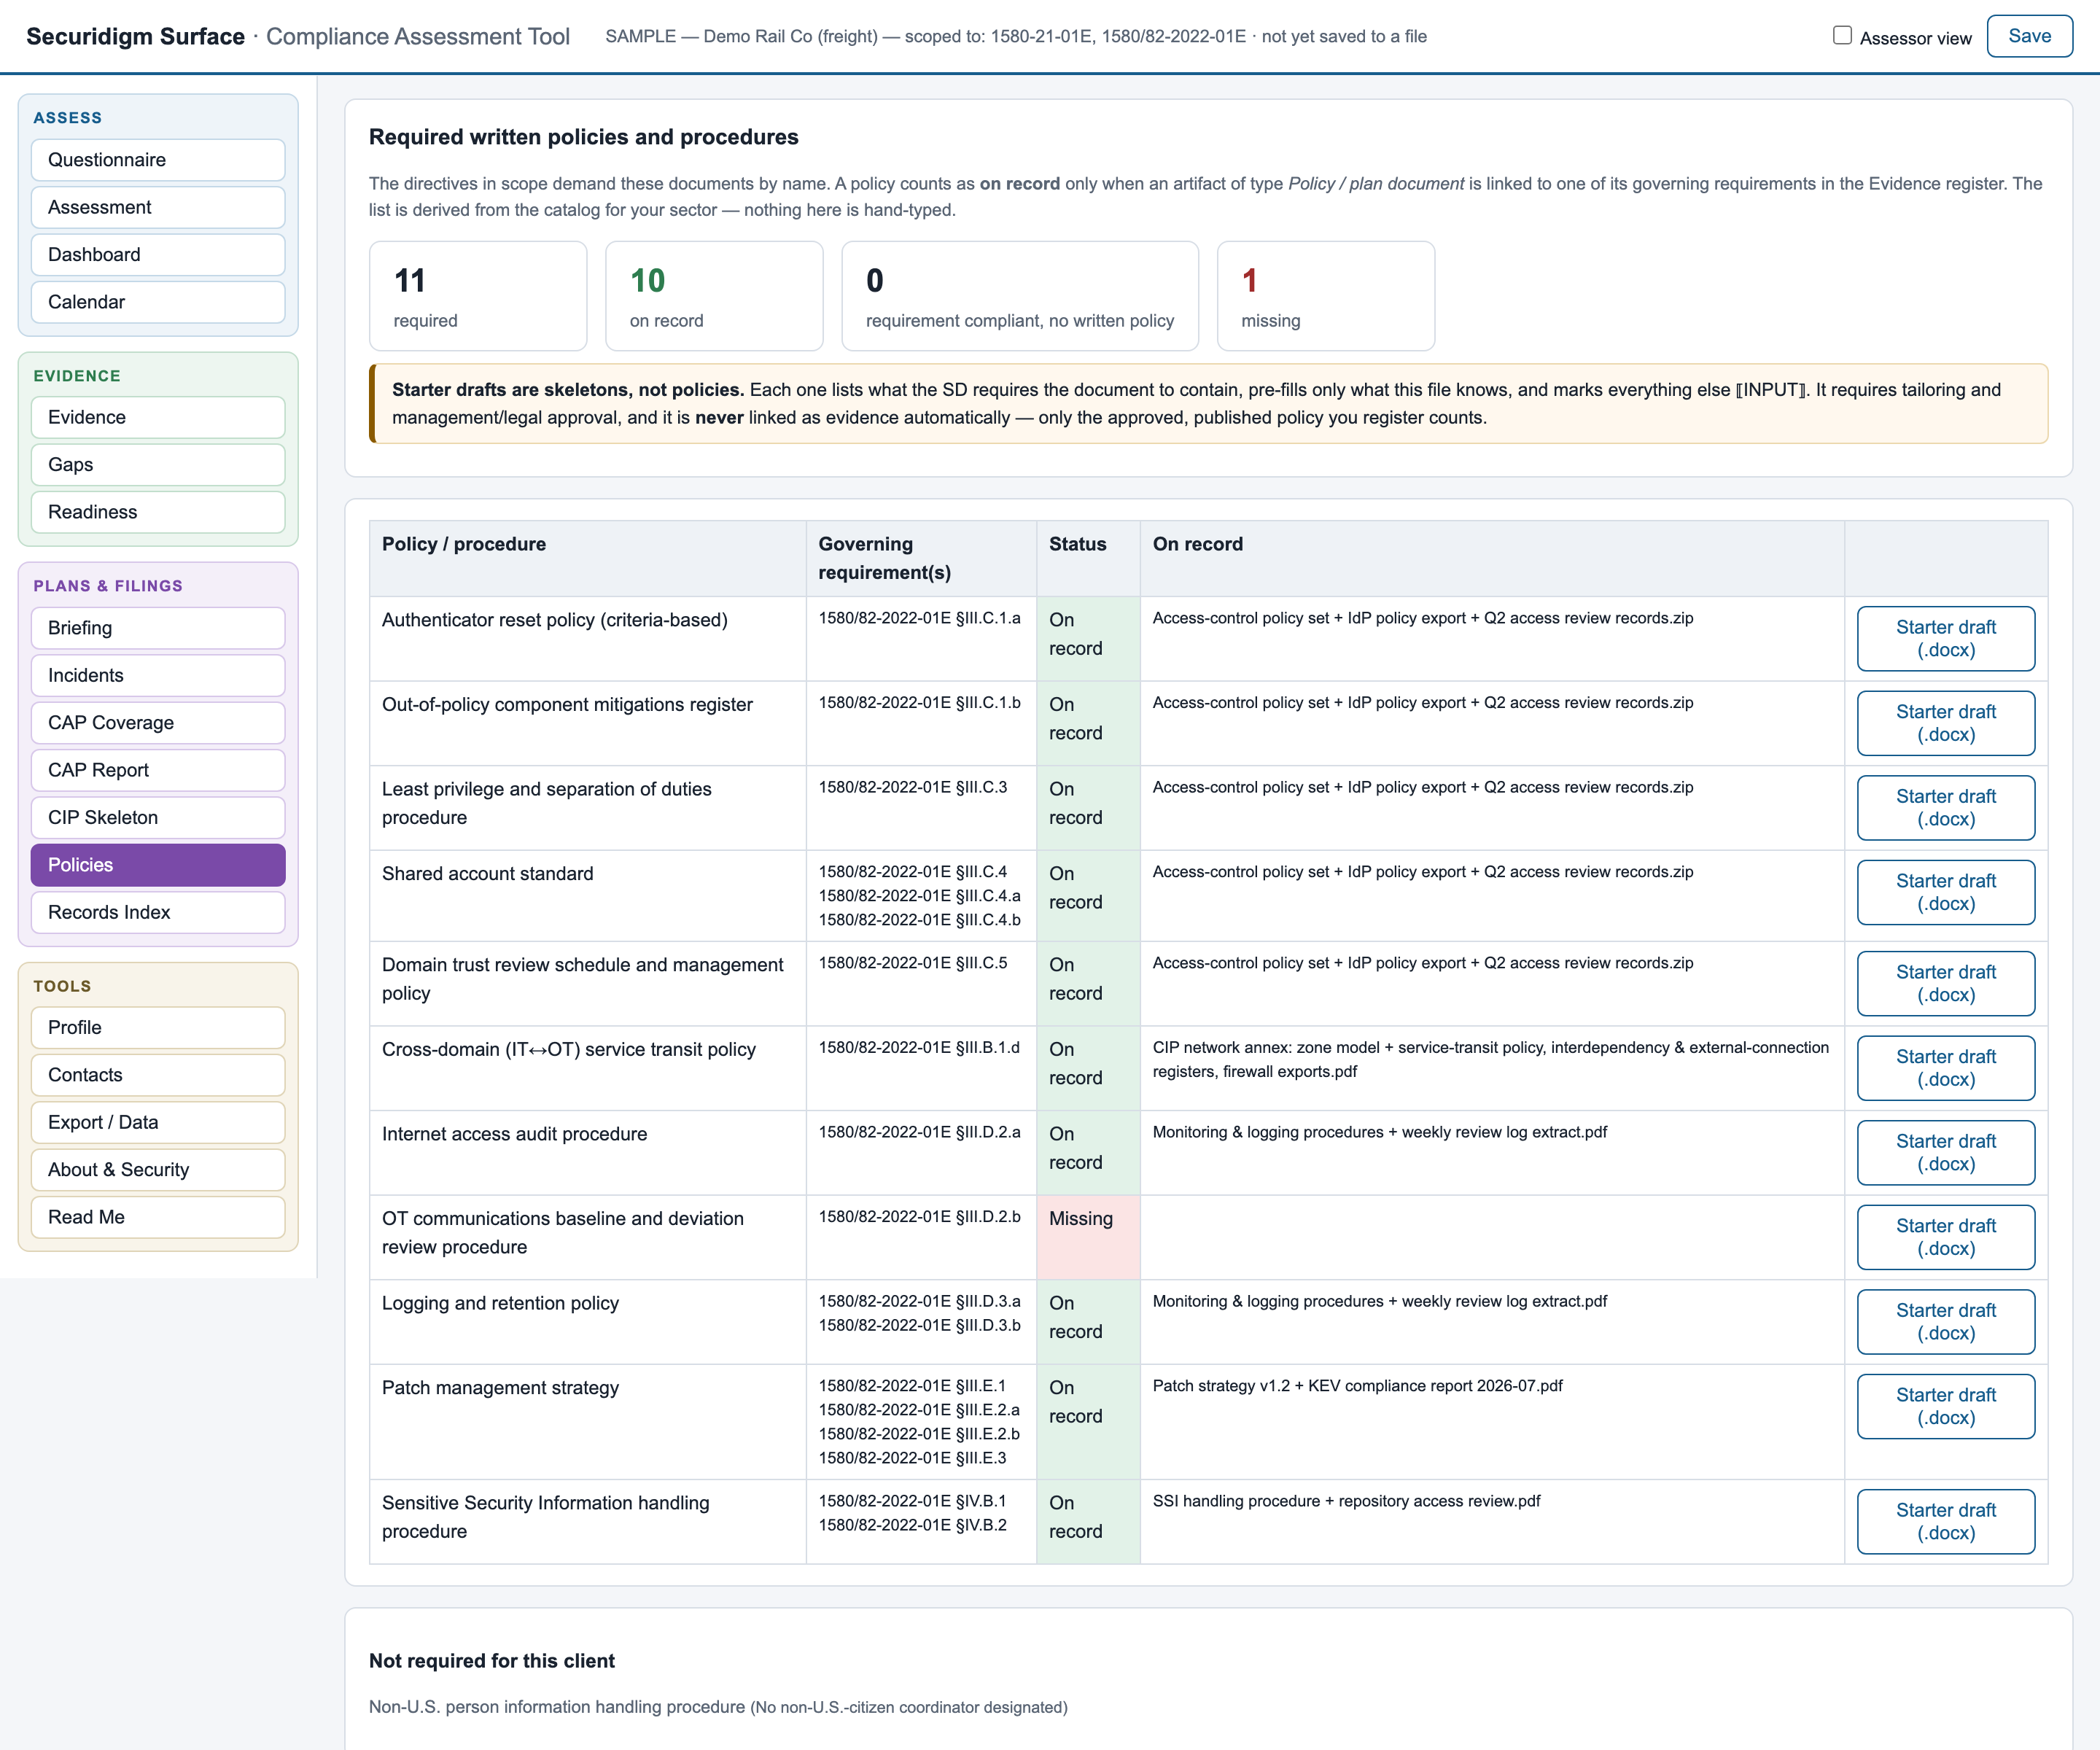Open the Dashboard view
The height and width of the screenshot is (1750, 2100).
[158, 254]
